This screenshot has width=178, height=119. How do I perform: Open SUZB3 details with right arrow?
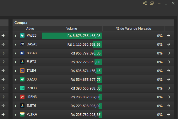pyautogui.click(x=169, y=80)
